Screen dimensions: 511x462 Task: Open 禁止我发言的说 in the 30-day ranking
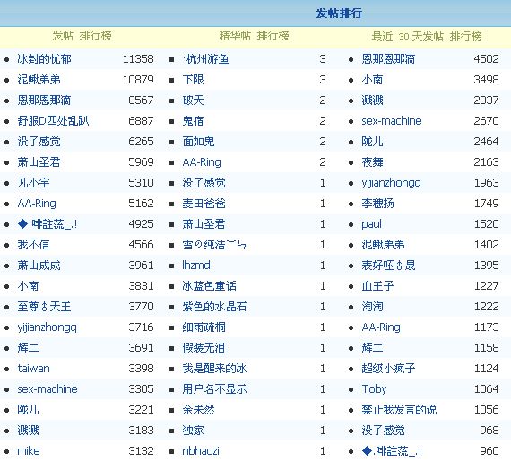coord(399,410)
